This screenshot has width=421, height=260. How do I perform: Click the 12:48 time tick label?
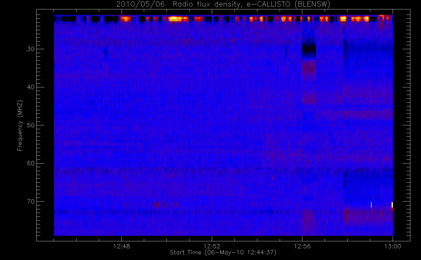(122, 246)
